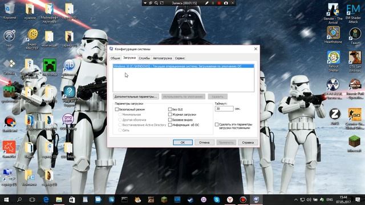Close the Конфигурация системы dialog
The height and width of the screenshot is (205, 365).
255,49
